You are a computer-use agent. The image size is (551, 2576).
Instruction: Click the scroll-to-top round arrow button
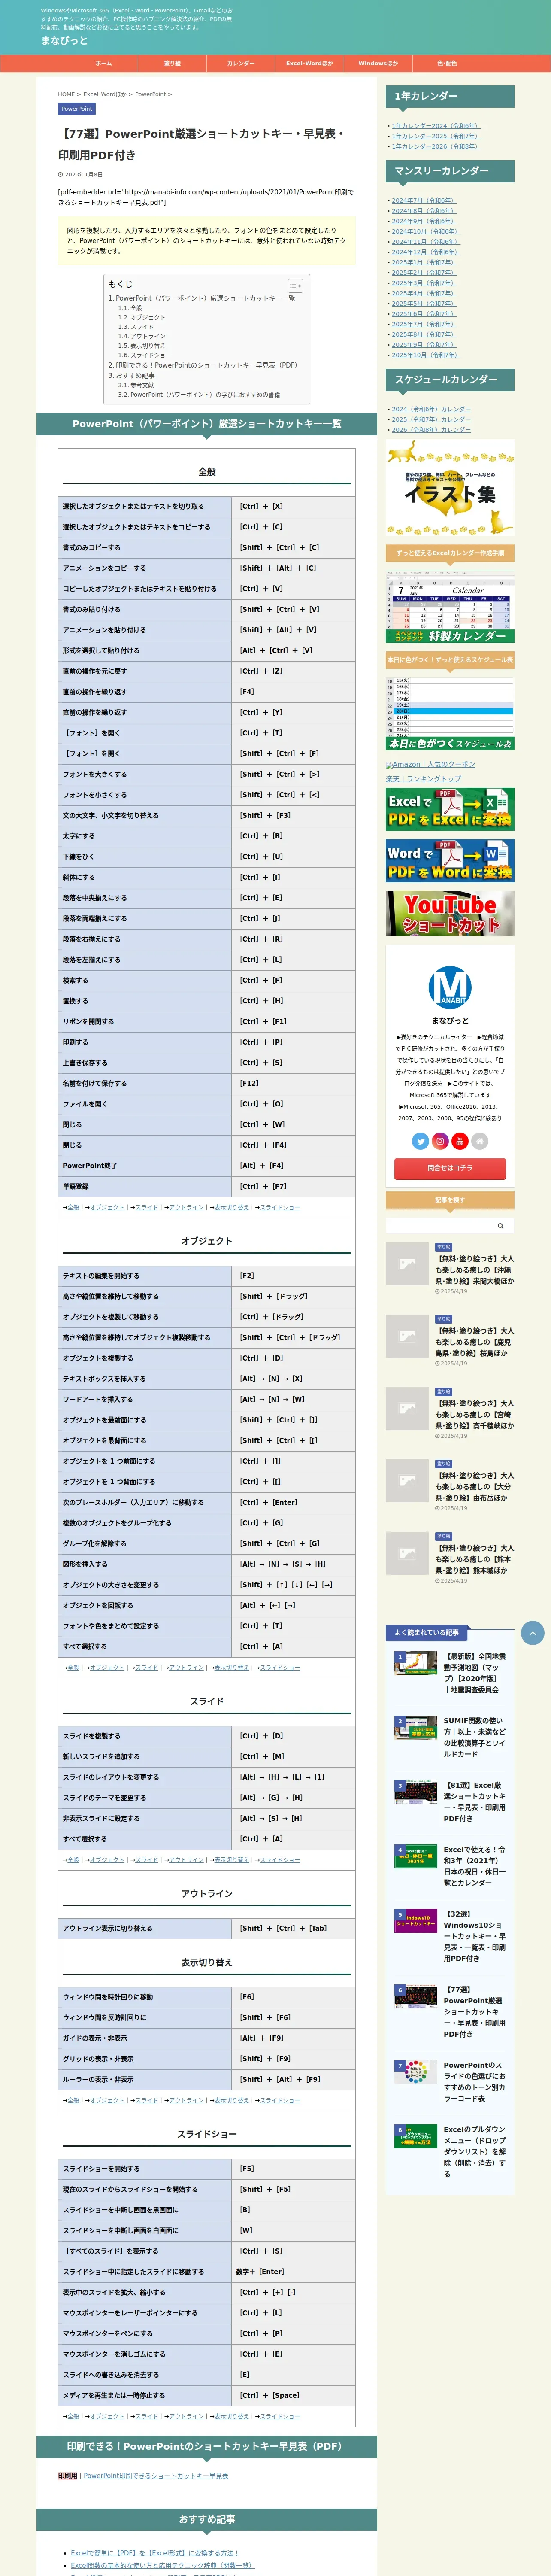[533, 1633]
